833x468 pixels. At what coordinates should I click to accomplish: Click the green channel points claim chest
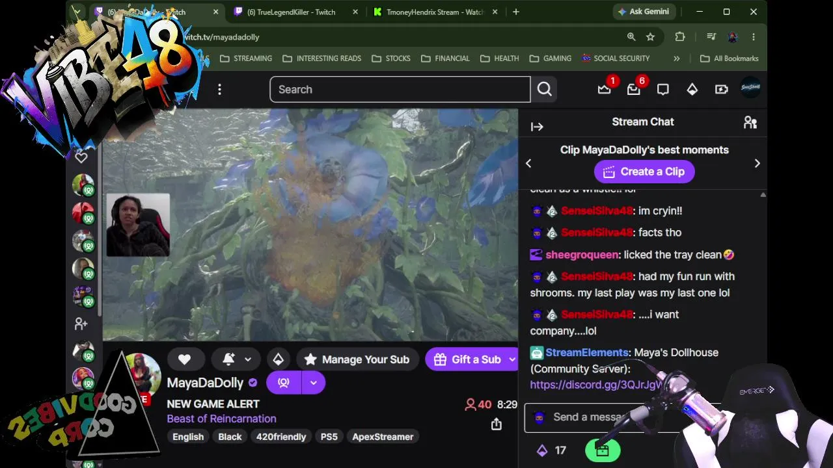click(x=602, y=450)
